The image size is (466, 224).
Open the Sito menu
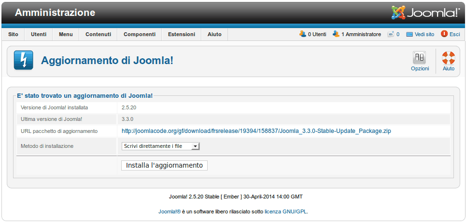tap(13, 34)
